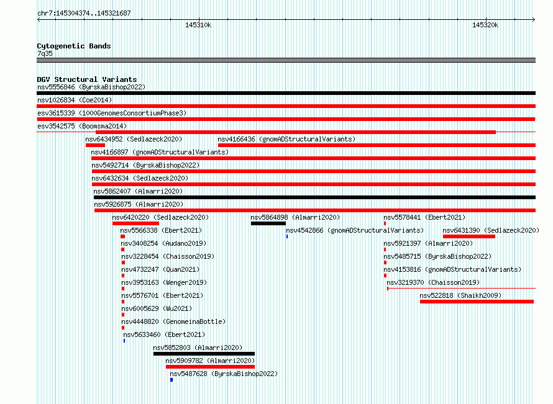
Task: Click the nsv3219370 (Chaisson2019) label
Action: click(433, 282)
